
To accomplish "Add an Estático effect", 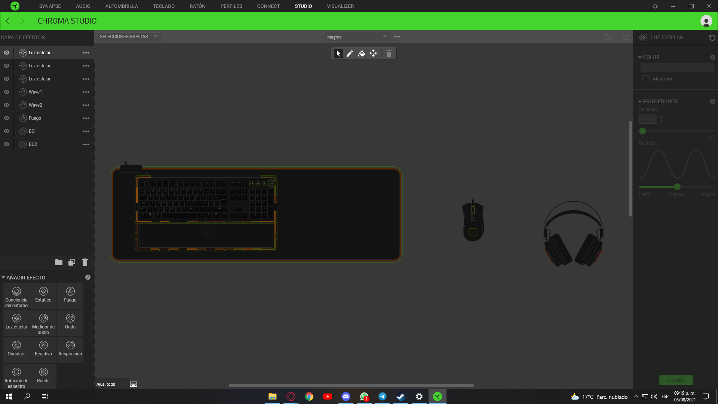I will pos(43,297).
